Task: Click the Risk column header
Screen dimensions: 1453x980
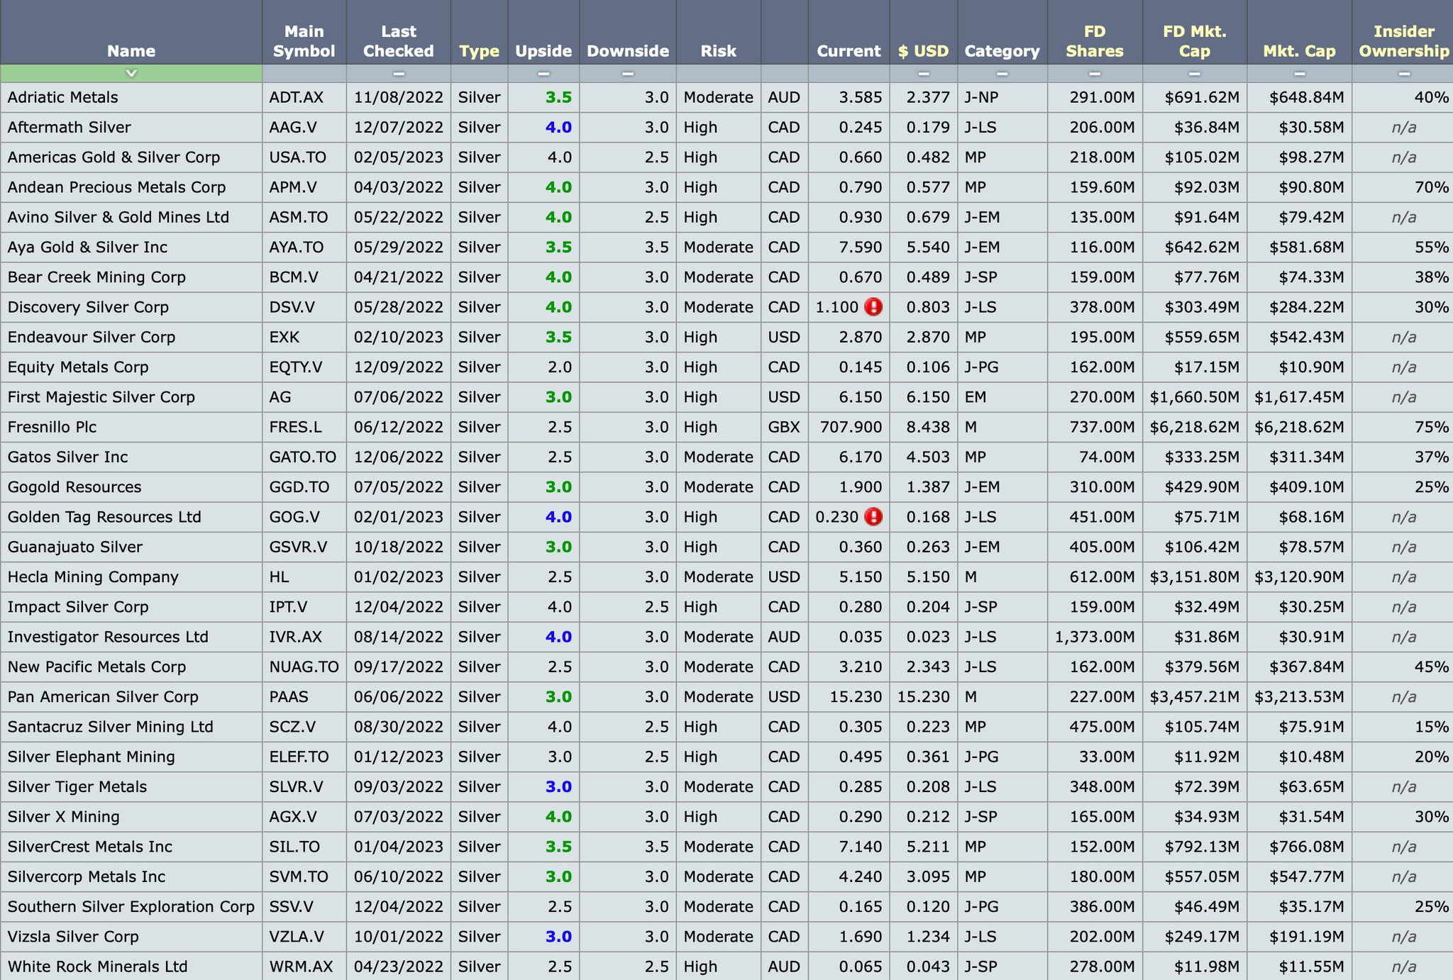Action: [x=718, y=51]
